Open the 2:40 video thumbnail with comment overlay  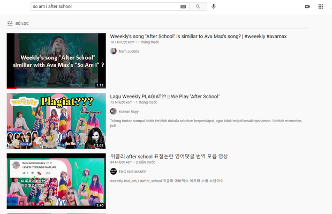56,181
